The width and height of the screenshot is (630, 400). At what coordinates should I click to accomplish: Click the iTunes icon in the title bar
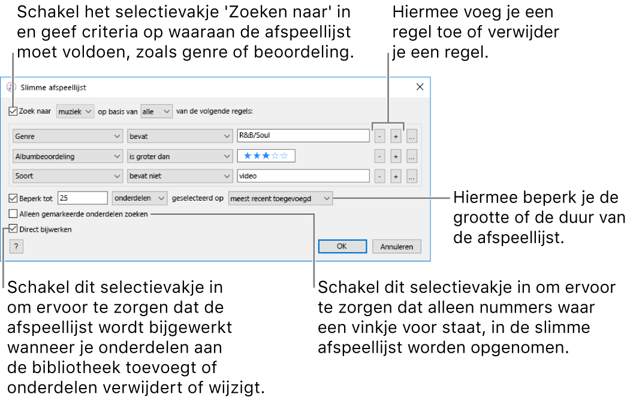[11, 87]
